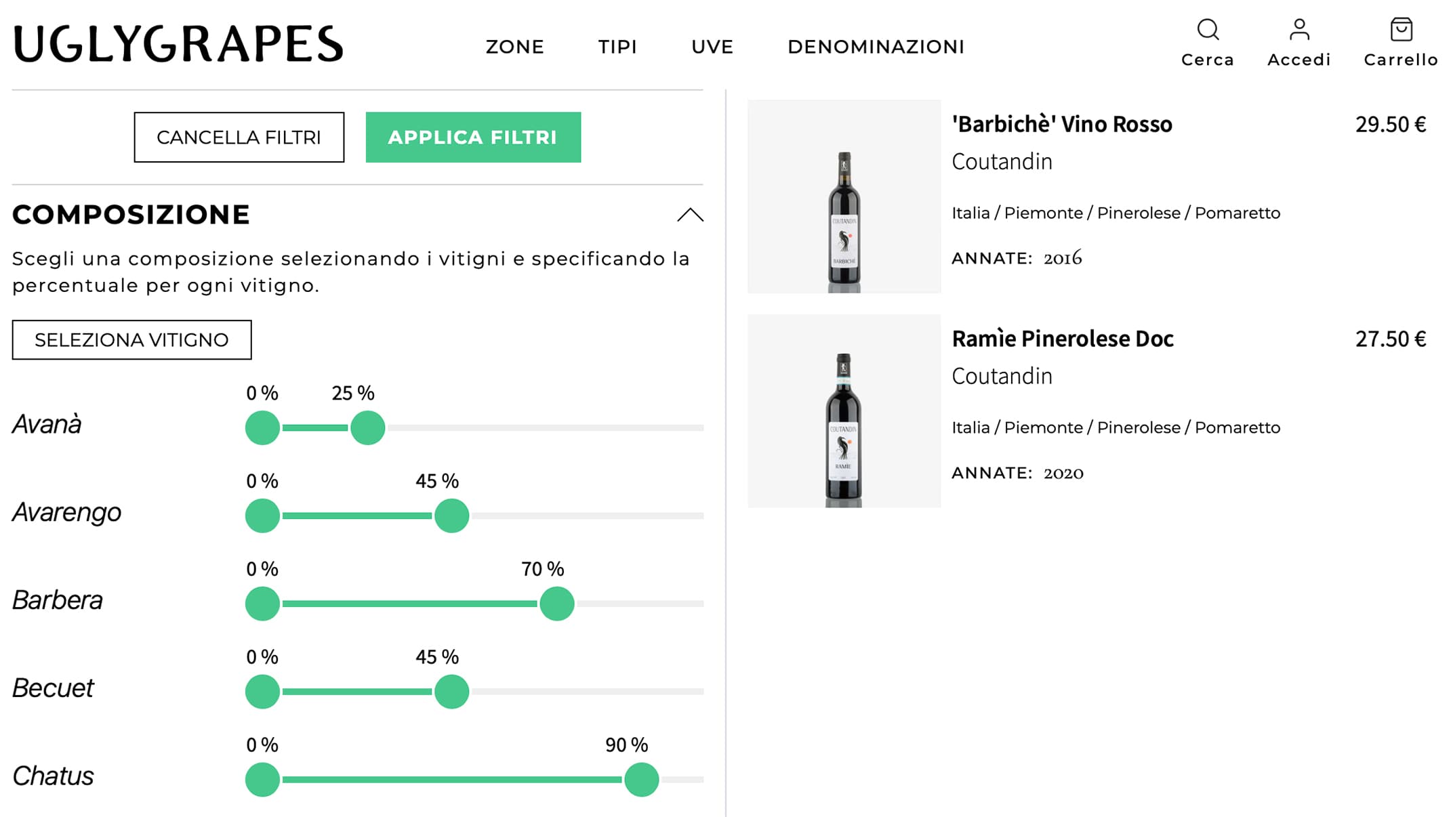
Task: Click the Barbera 70 % slider handle
Action: (x=557, y=604)
